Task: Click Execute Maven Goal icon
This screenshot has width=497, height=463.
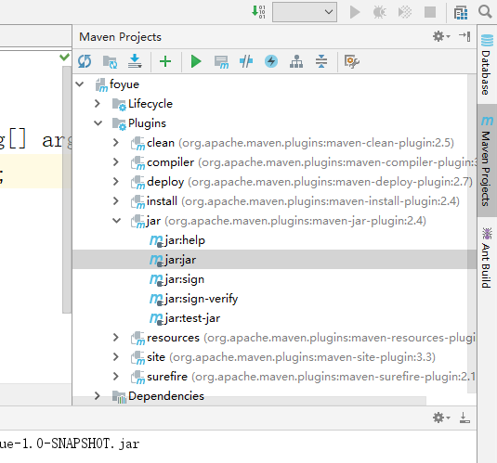Action: 221,62
